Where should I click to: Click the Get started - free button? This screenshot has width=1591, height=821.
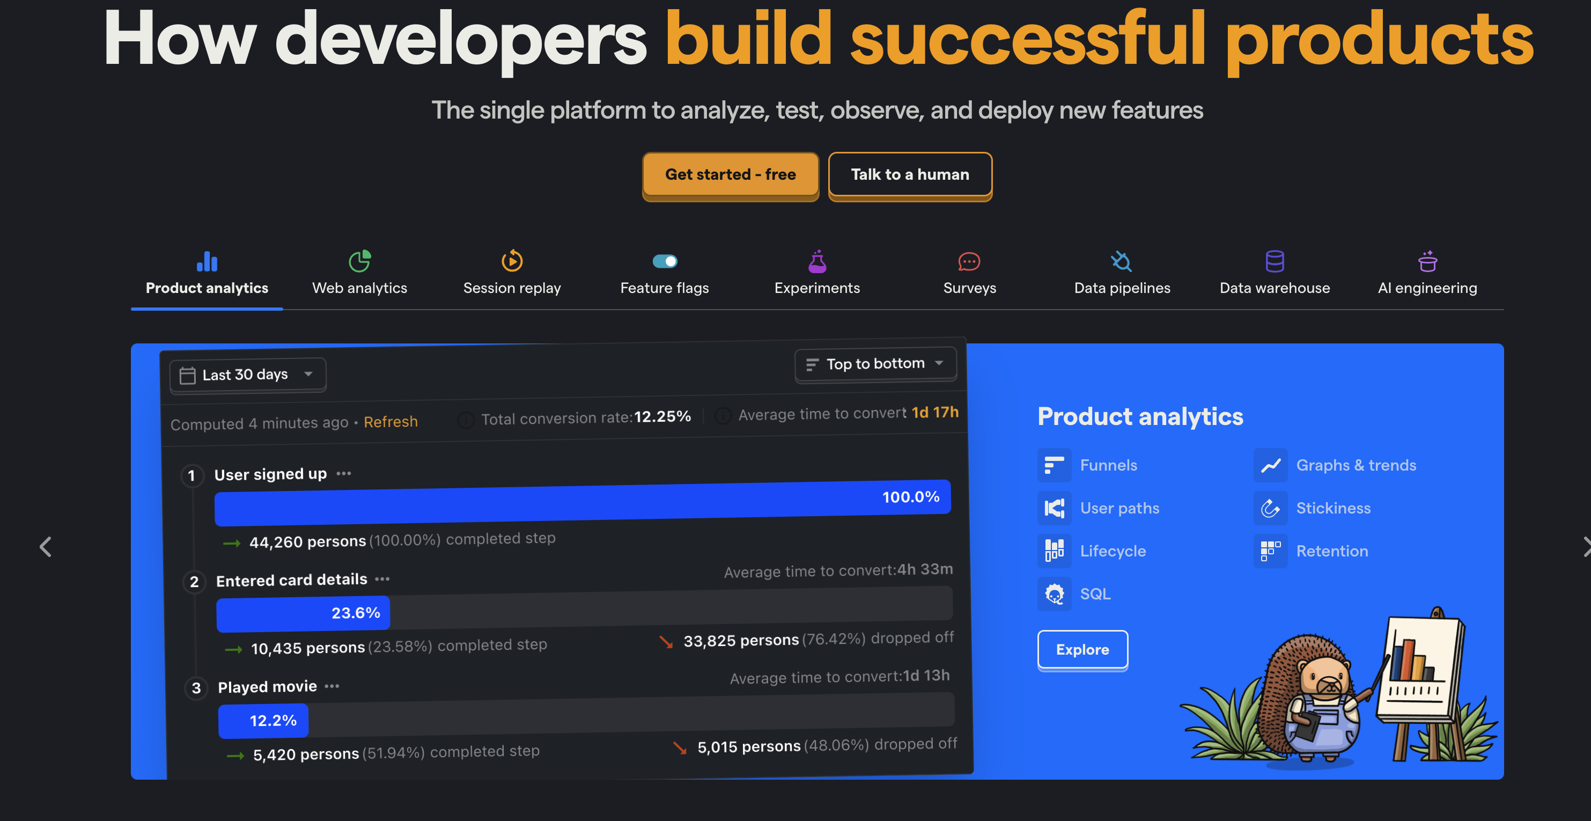[x=730, y=175]
